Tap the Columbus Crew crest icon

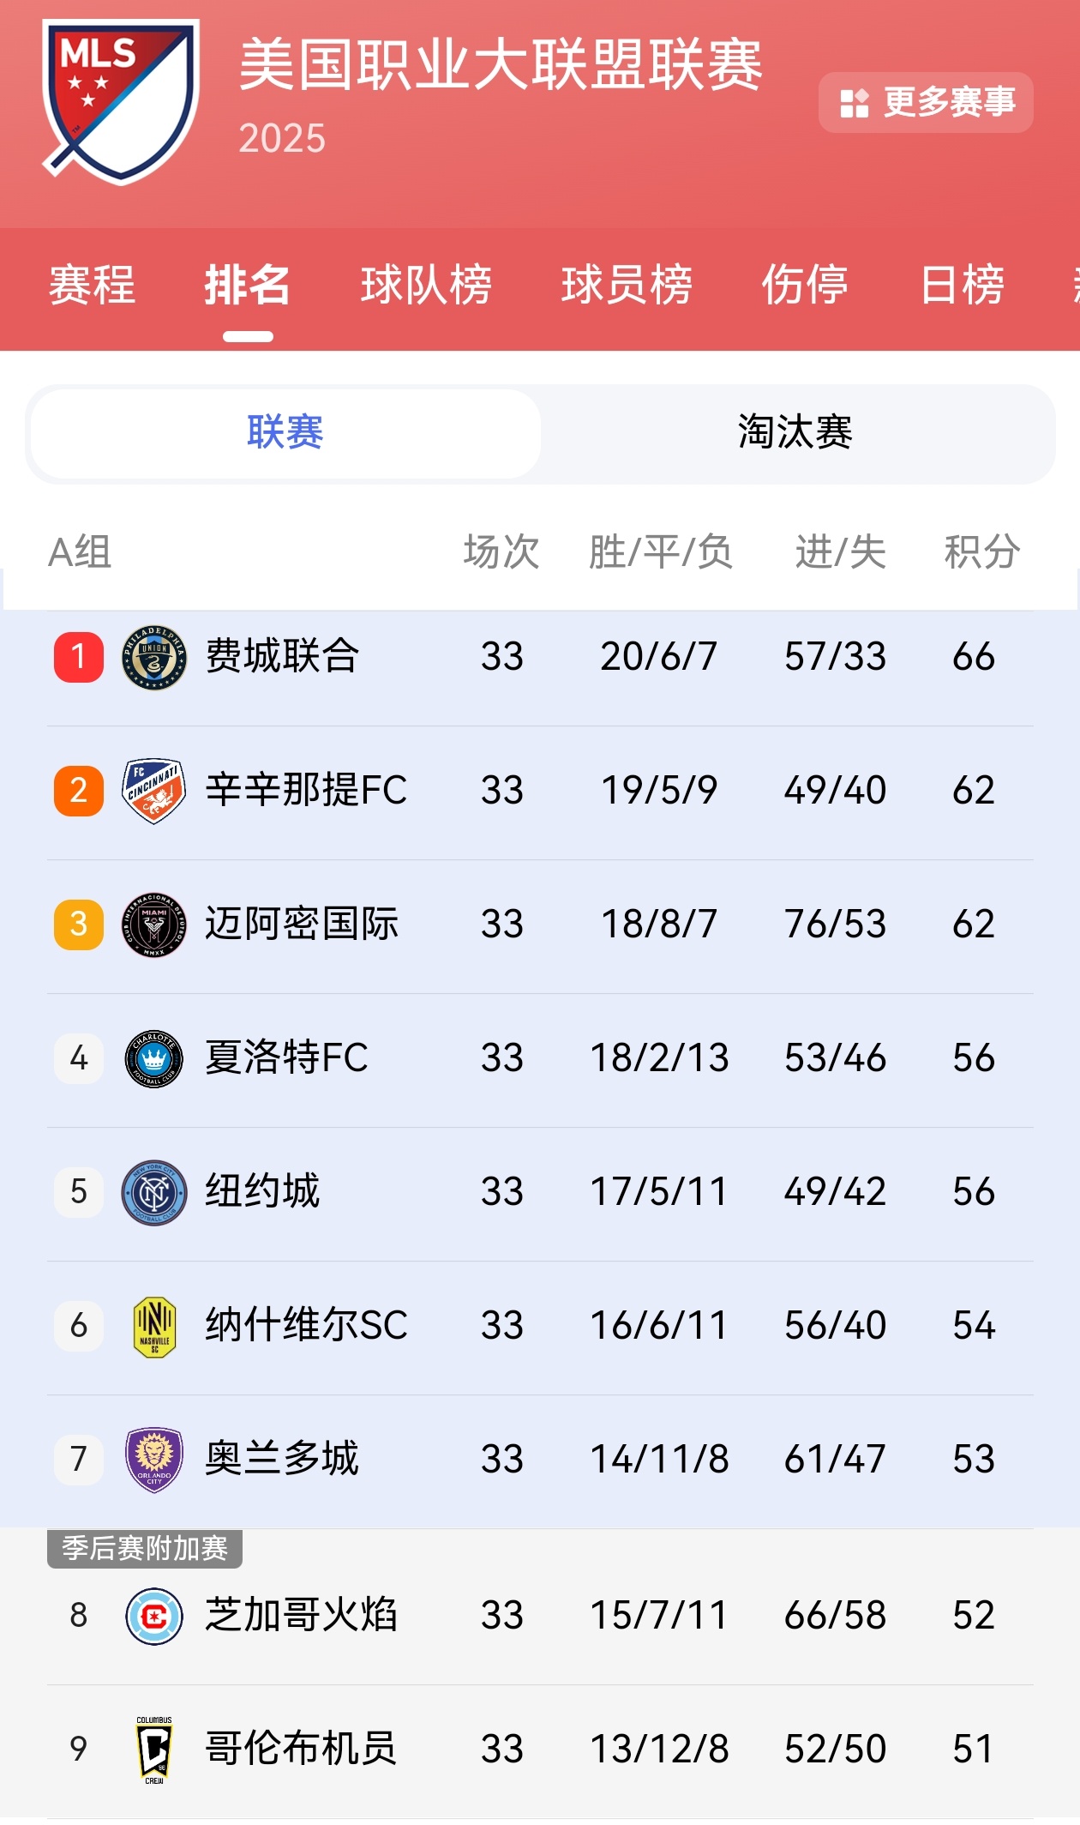154,1750
